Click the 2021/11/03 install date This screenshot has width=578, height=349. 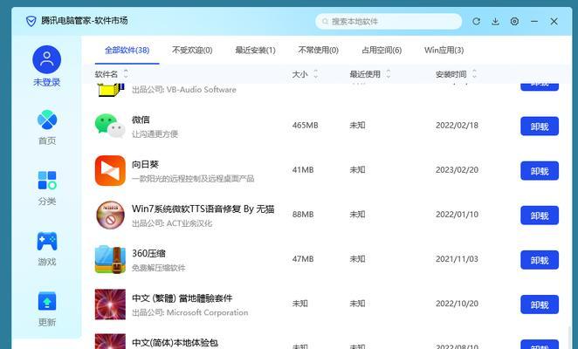coord(458,259)
